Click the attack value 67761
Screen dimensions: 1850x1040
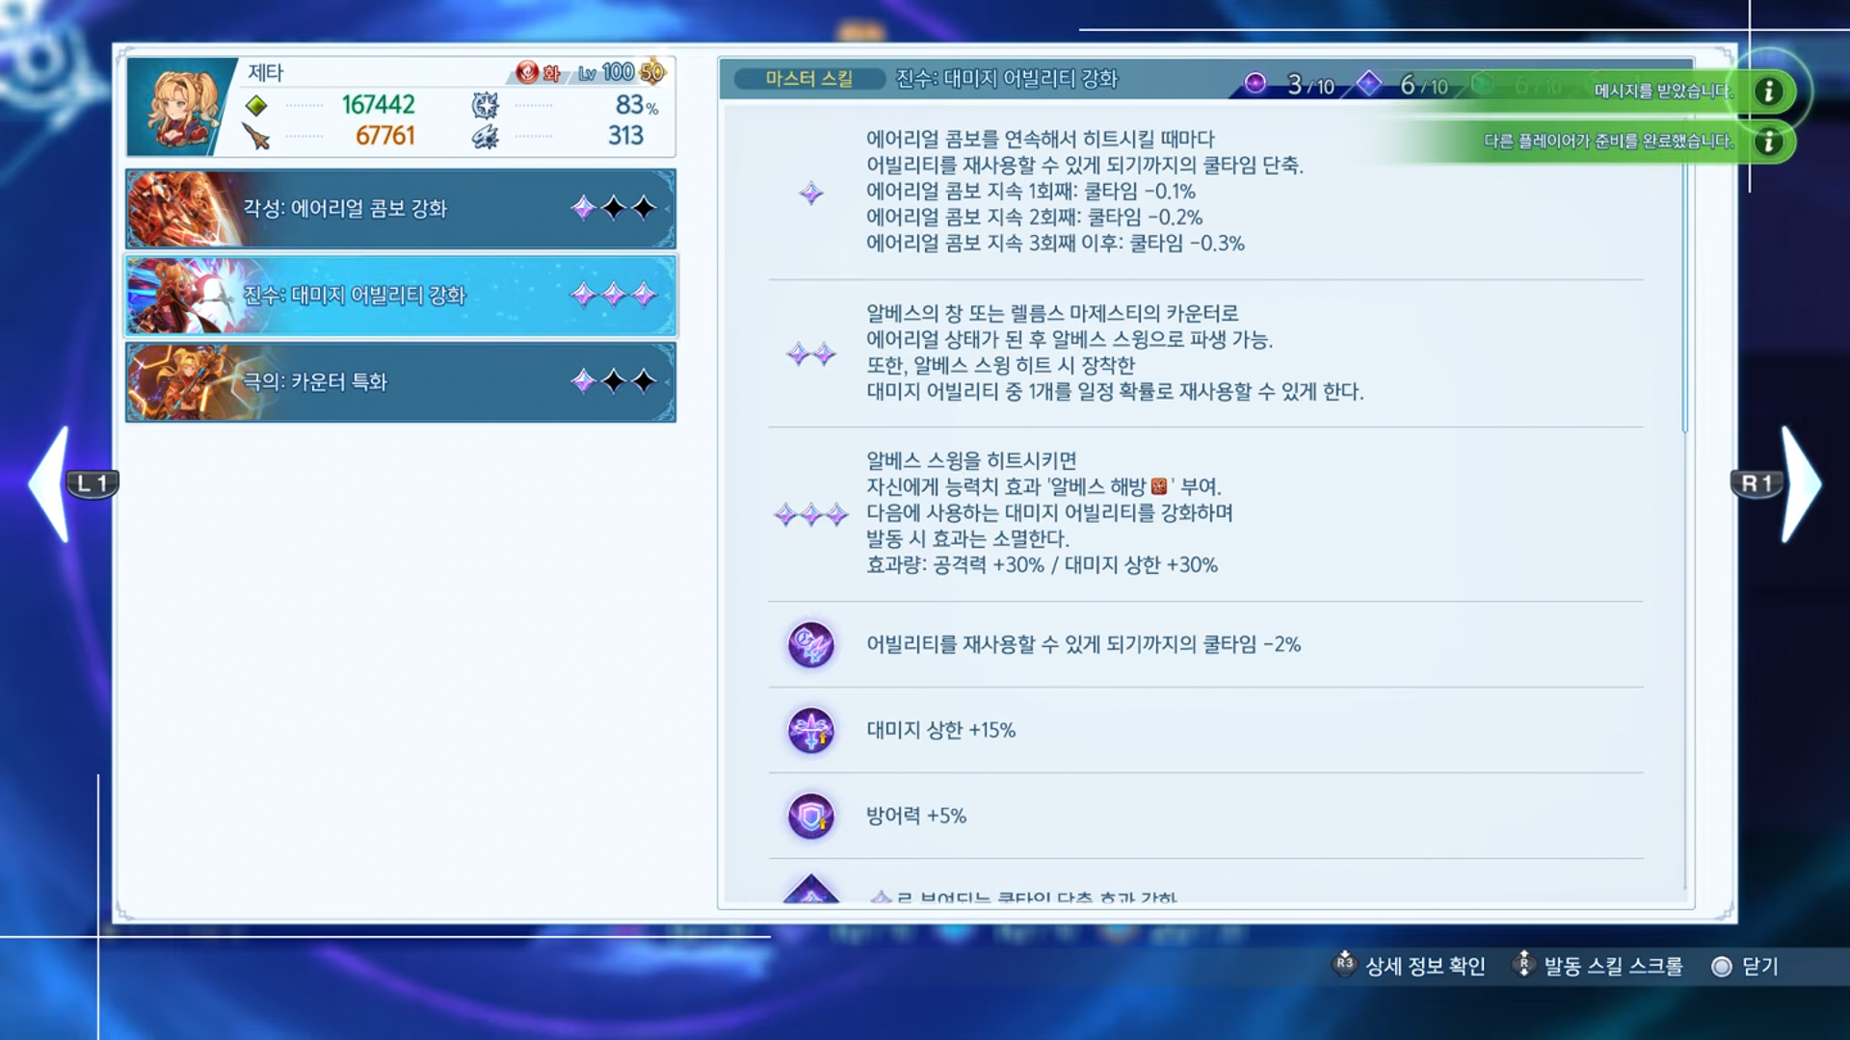click(385, 136)
